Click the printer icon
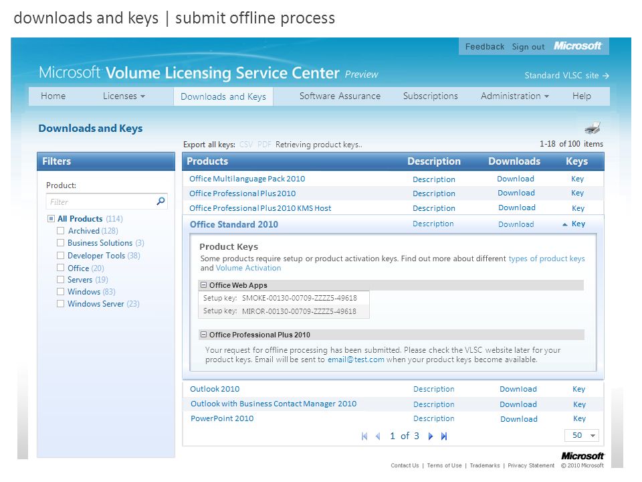The height and width of the screenshot is (482, 642). tap(593, 129)
